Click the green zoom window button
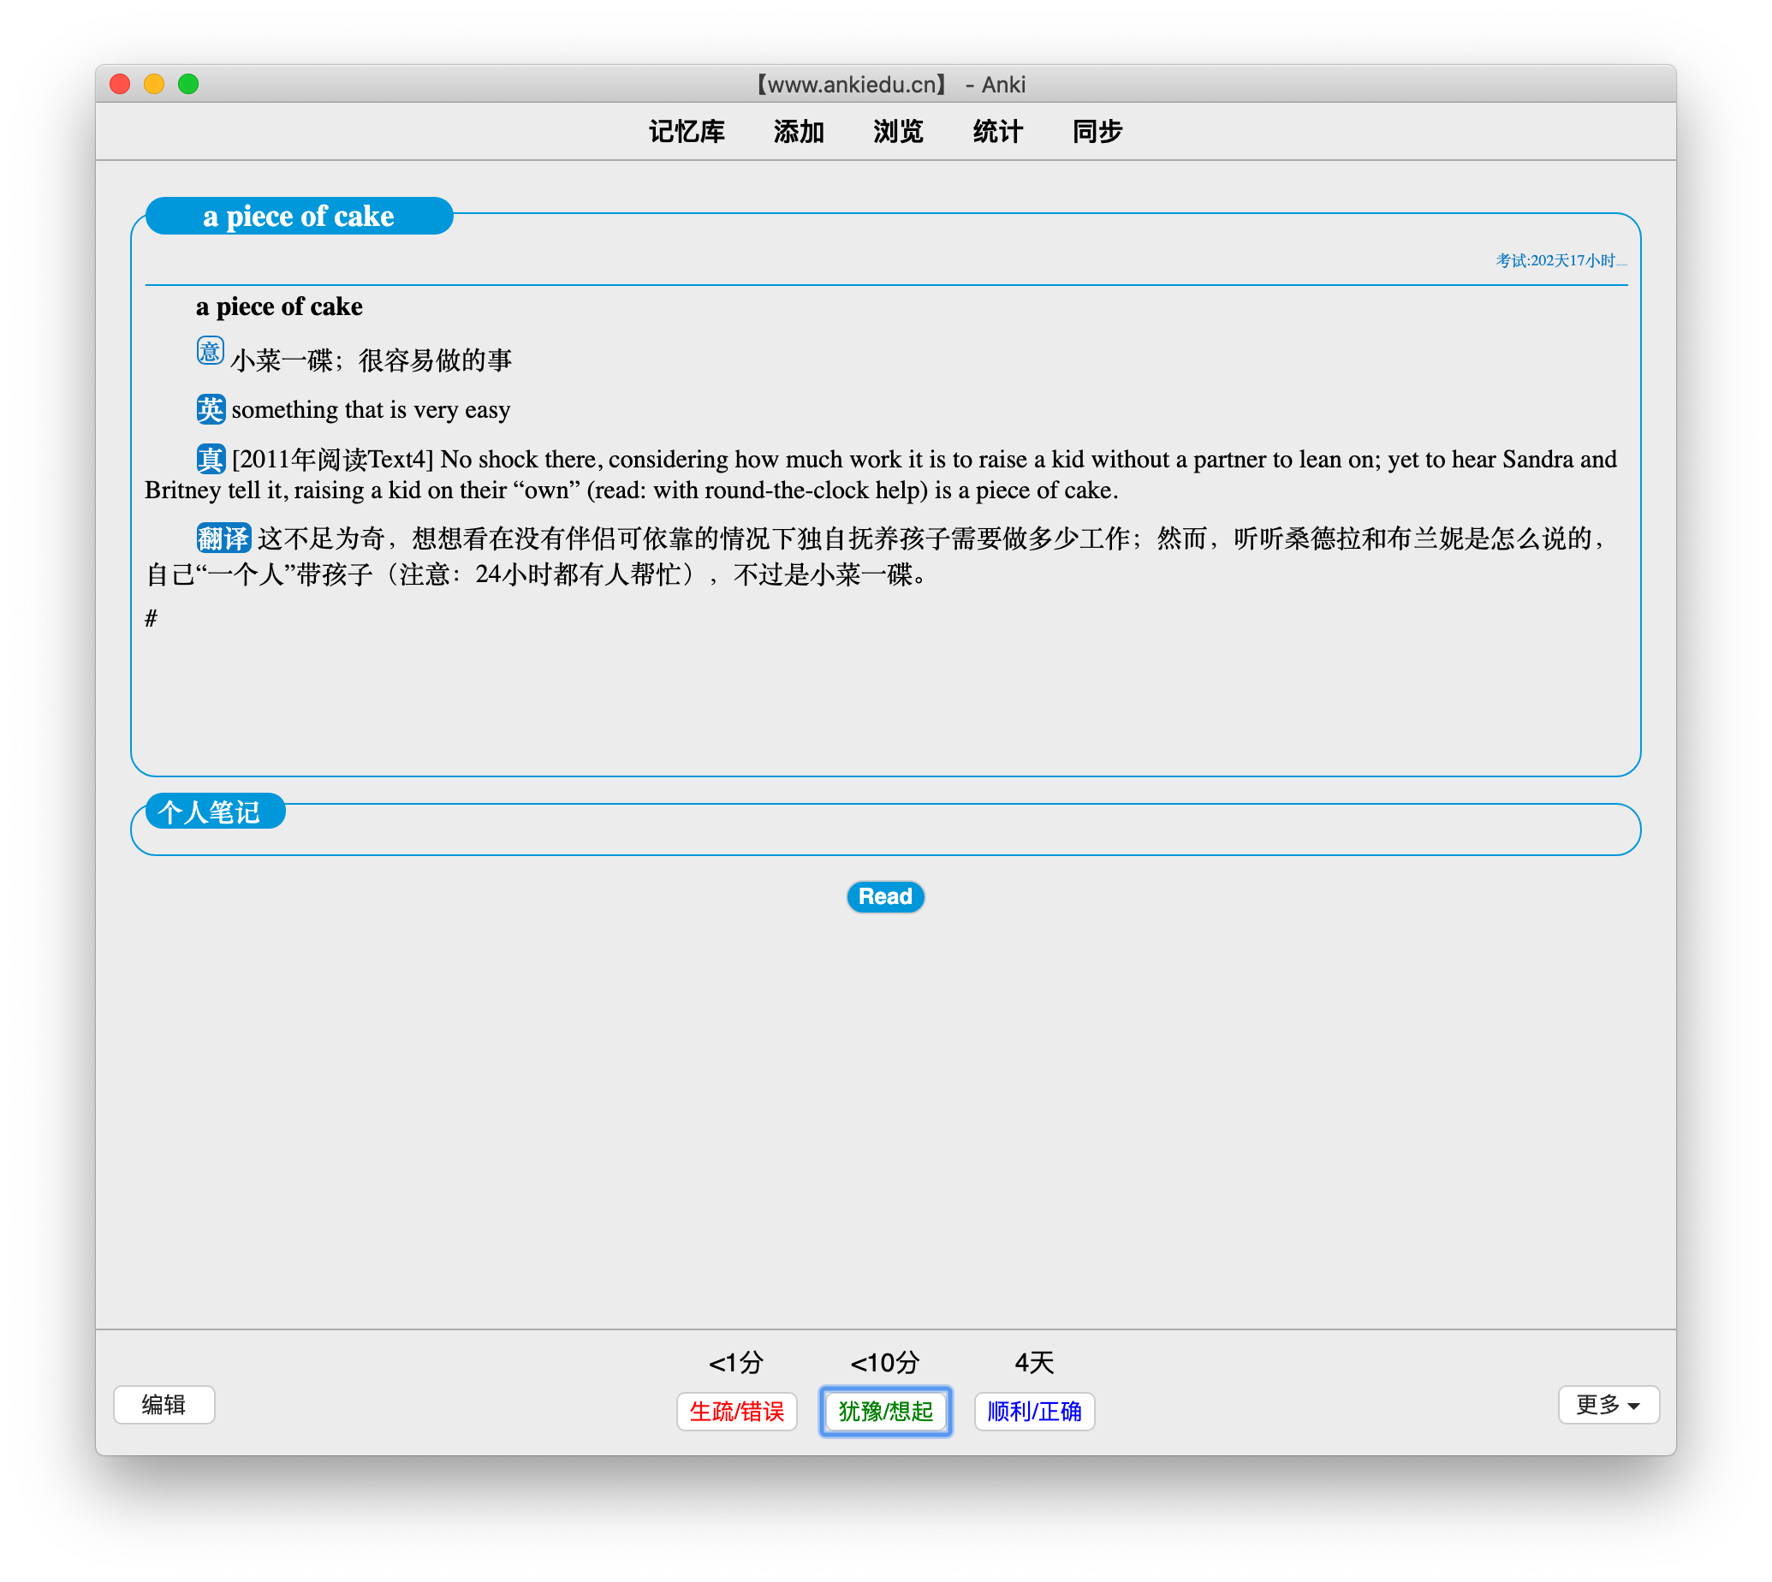The height and width of the screenshot is (1582, 1772). tap(188, 83)
